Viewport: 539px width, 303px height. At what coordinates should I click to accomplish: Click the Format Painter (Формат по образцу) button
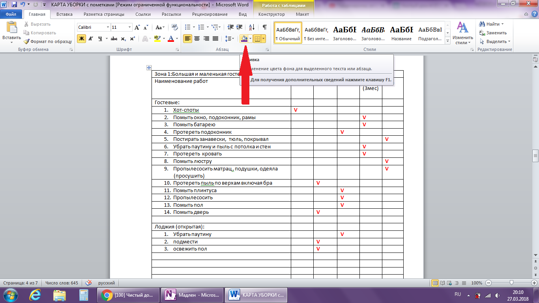point(47,41)
